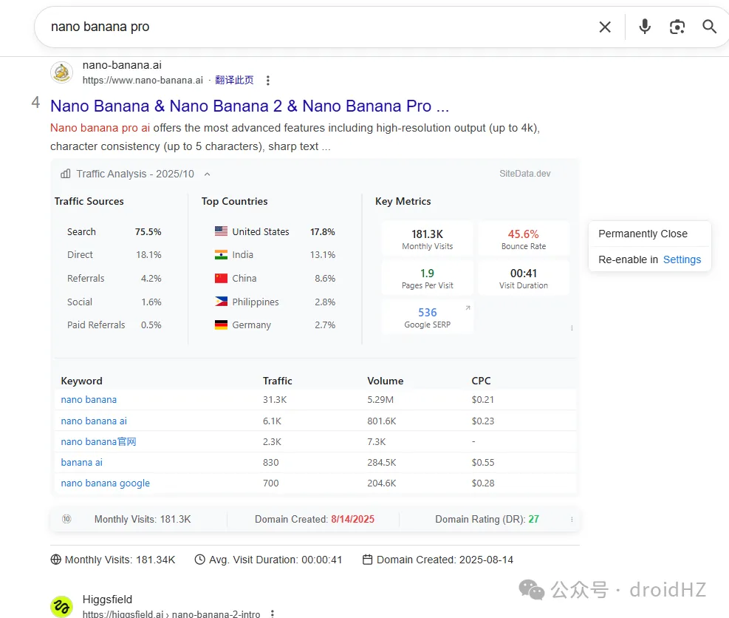729x618 pixels.
Task: Click the 536 Google SERP metric
Action: pyautogui.click(x=427, y=313)
